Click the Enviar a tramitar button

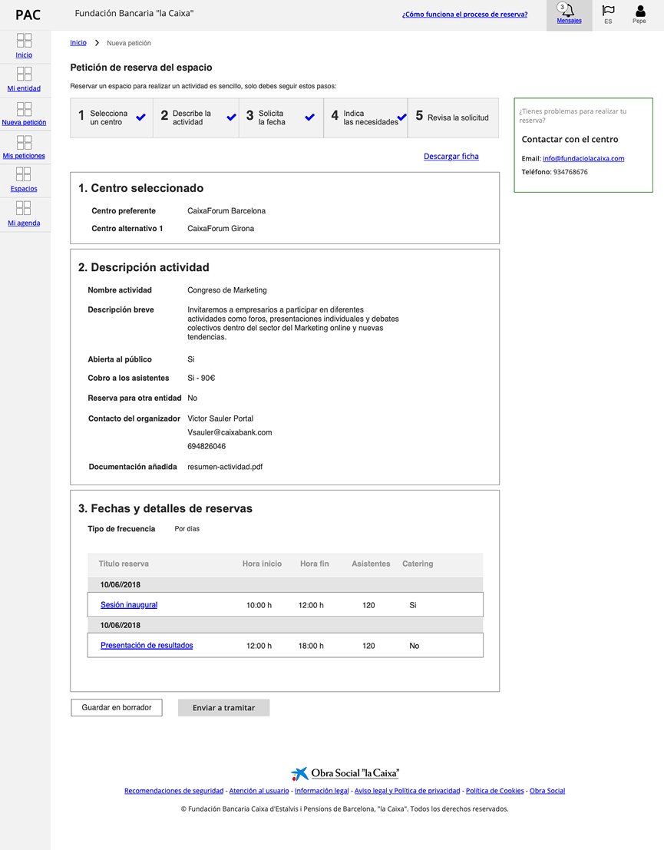(223, 707)
